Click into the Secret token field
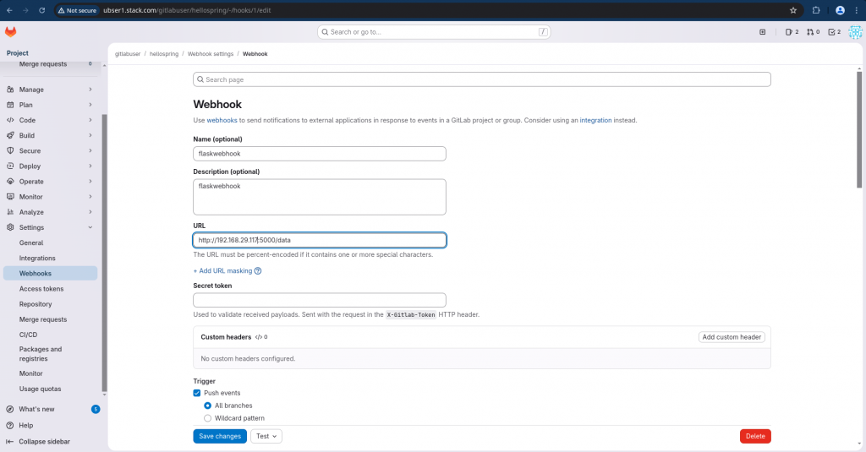 (320, 300)
